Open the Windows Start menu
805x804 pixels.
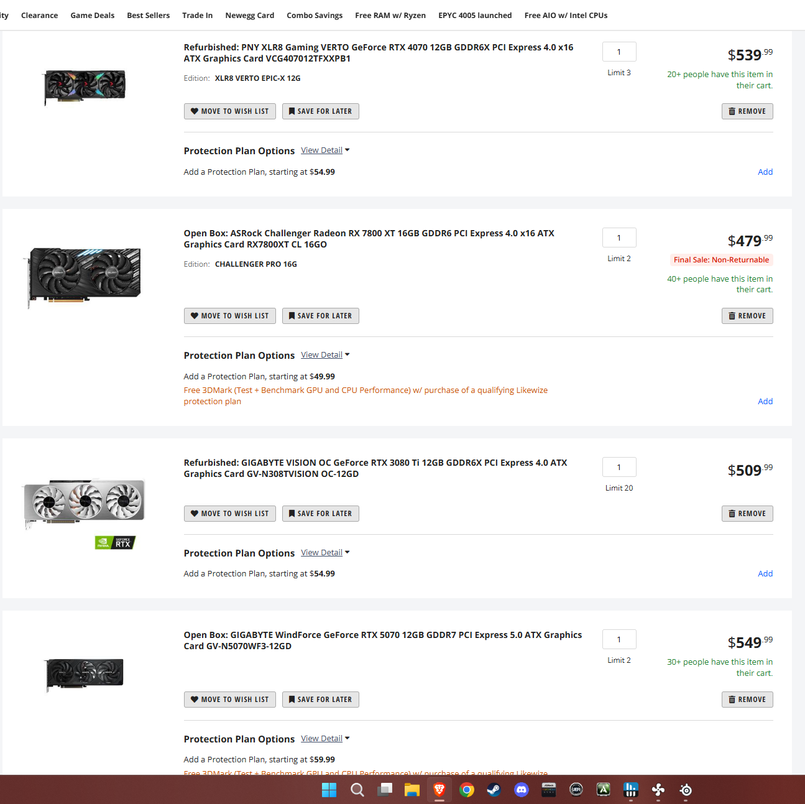coord(329,790)
